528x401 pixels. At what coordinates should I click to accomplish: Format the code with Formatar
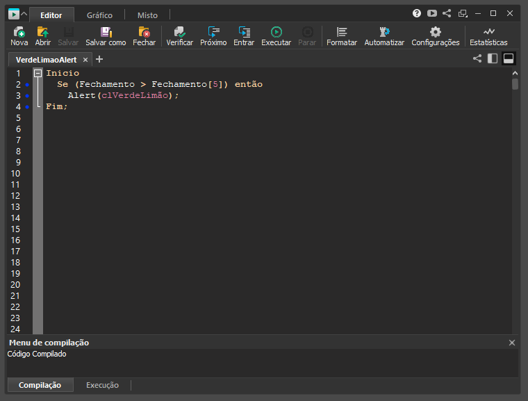342,36
